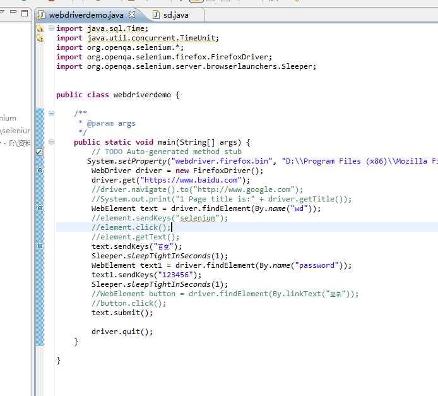Open the left panel's view menu triangle
438x396 pixels.
pyautogui.click(x=2, y=12)
